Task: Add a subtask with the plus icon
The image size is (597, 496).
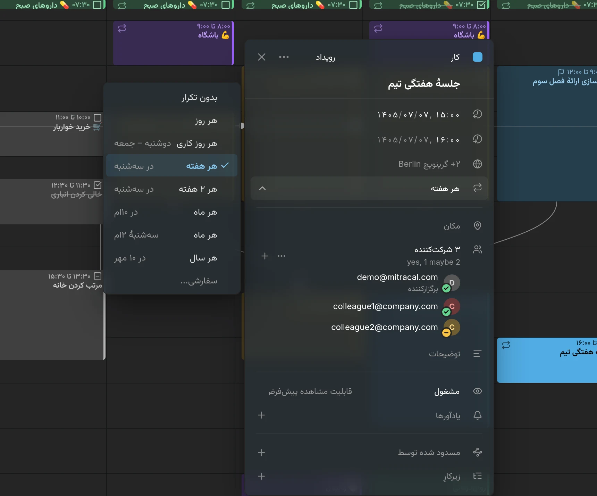Action: point(262,476)
